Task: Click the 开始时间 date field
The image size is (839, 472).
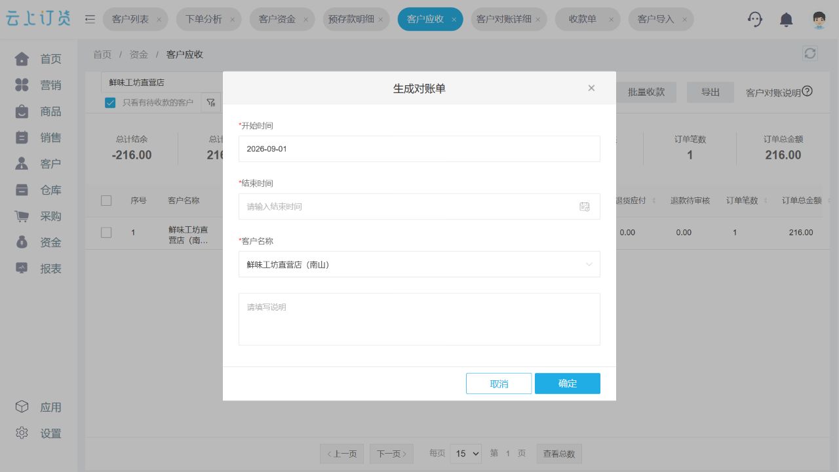Action: pos(419,149)
